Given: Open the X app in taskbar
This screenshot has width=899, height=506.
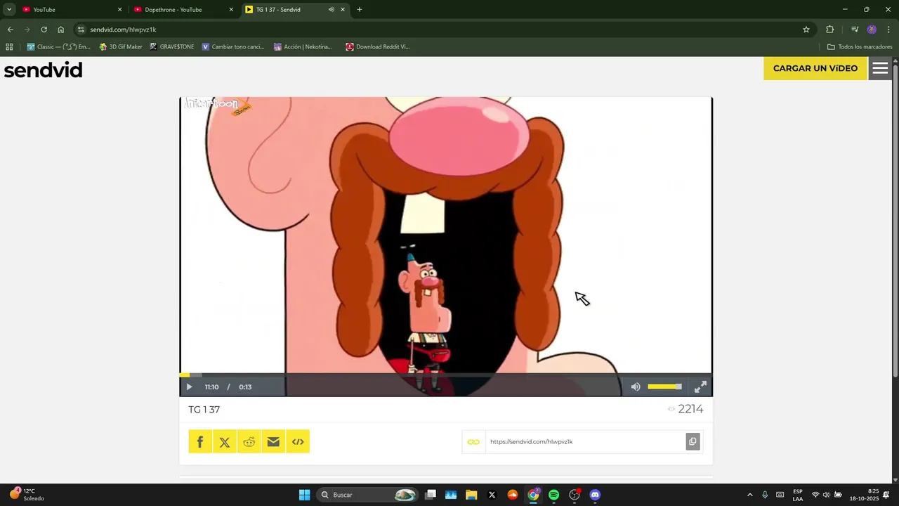Looking at the screenshot, I should click(x=492, y=495).
